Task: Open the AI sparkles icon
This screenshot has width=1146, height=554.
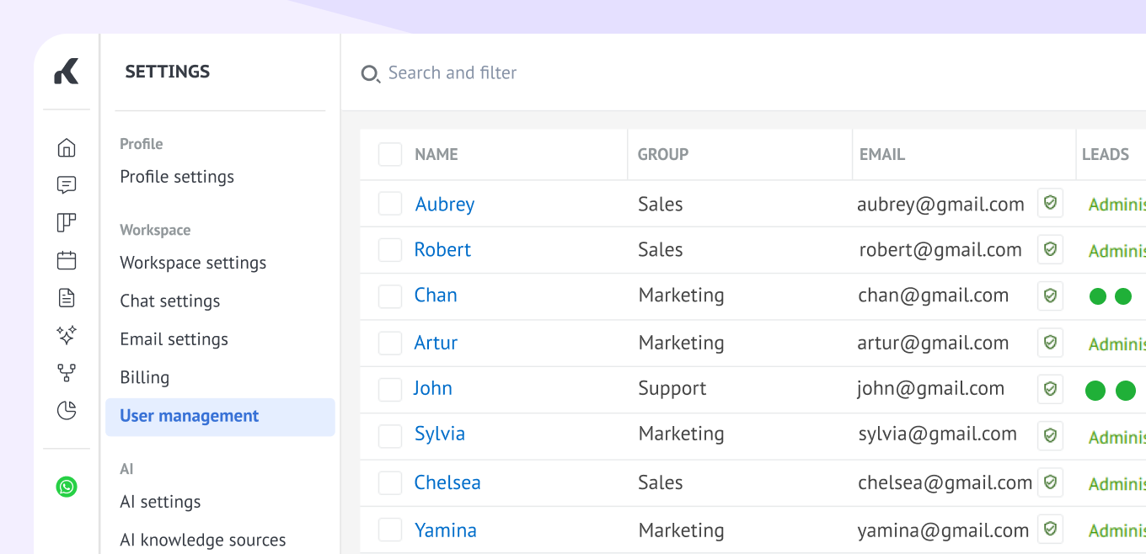Action: pyautogui.click(x=67, y=335)
